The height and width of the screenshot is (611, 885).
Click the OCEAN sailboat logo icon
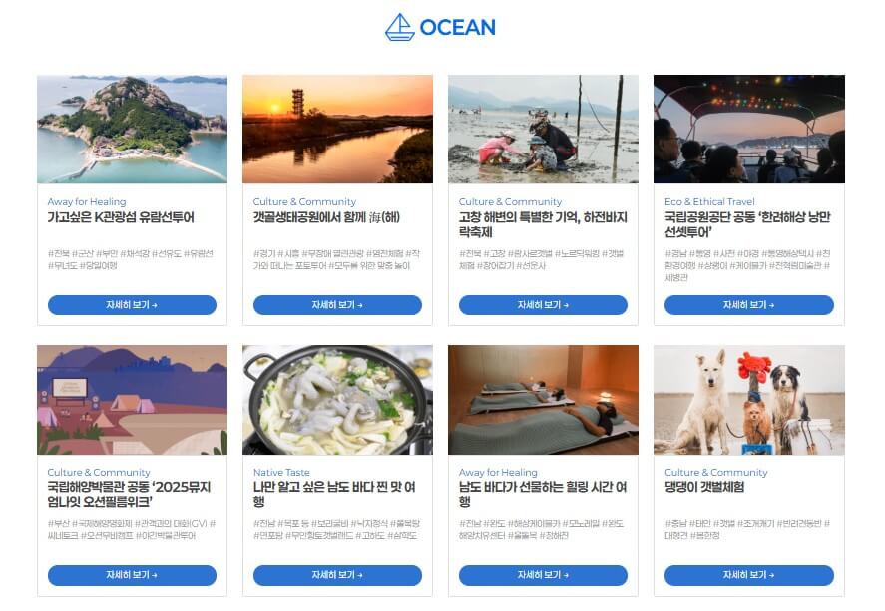(x=400, y=27)
